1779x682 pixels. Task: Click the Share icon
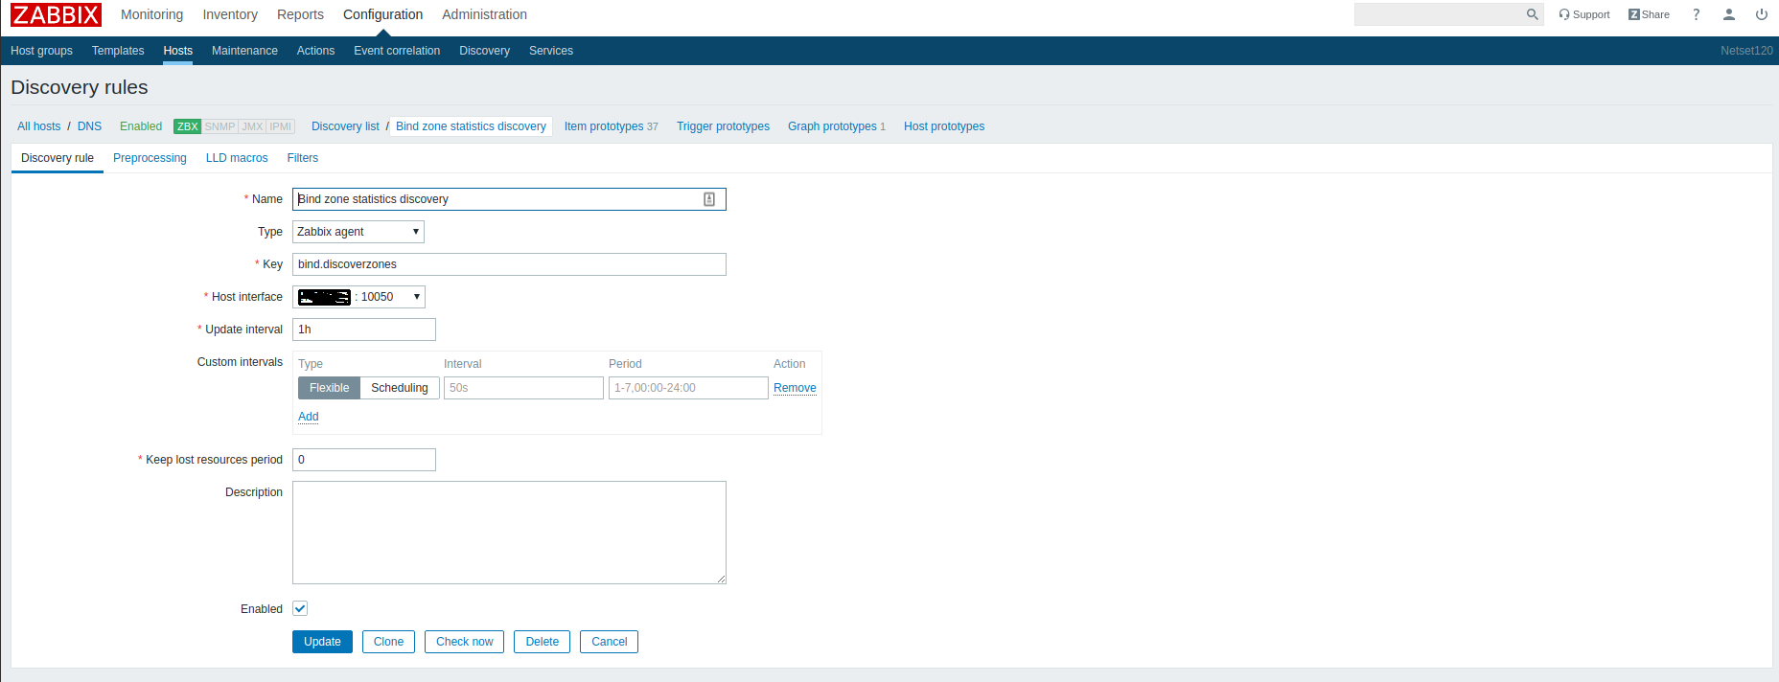coord(1649,14)
